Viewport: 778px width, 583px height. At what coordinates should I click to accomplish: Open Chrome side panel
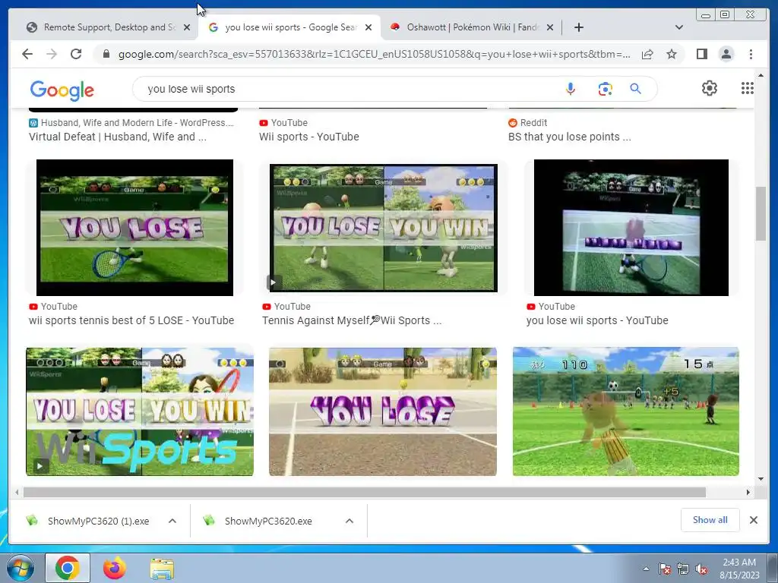(701, 54)
